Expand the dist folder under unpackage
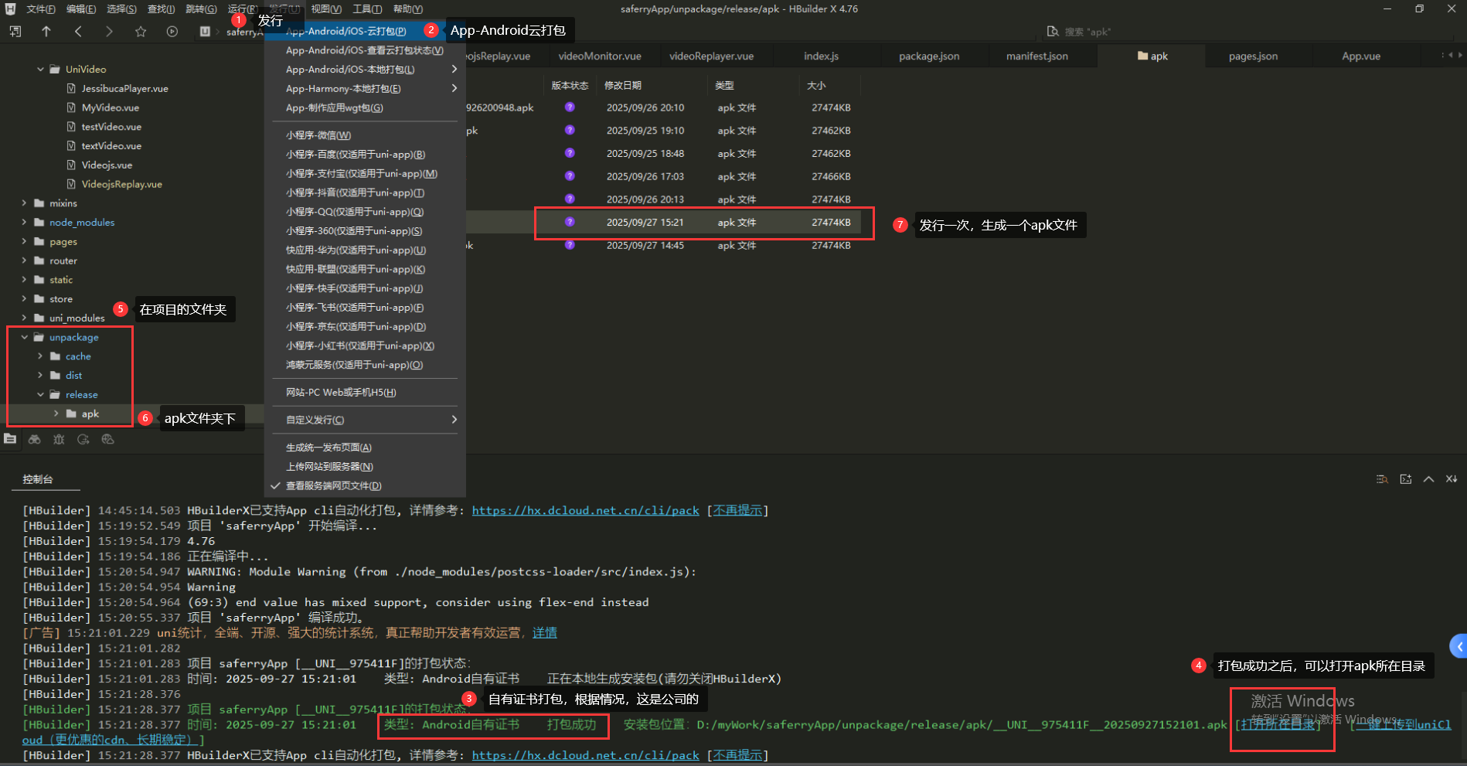The image size is (1467, 766). pos(40,376)
